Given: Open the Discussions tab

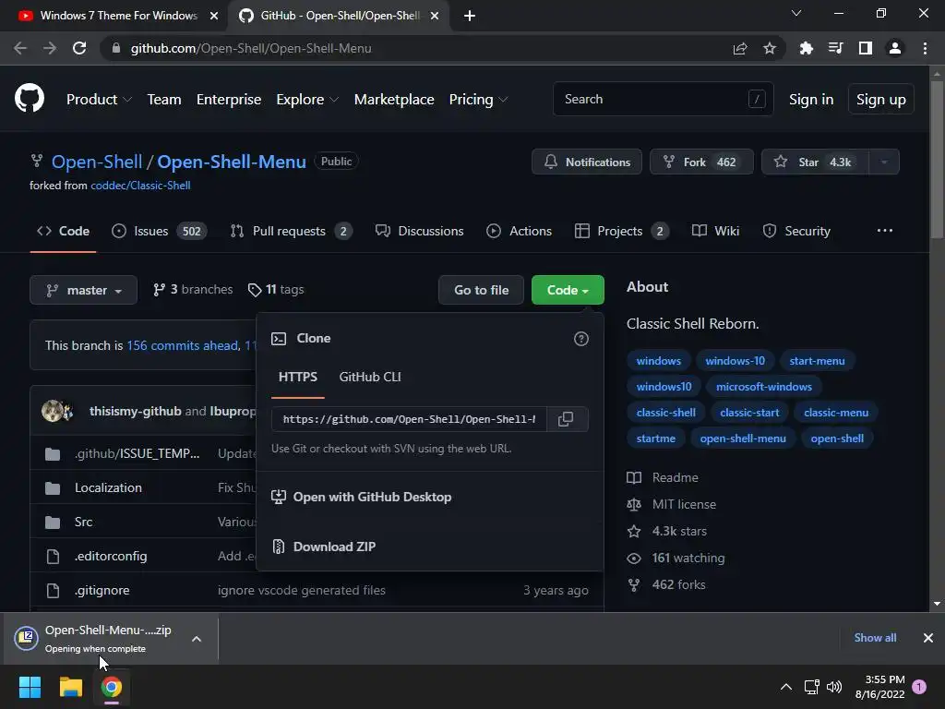Looking at the screenshot, I should point(420,231).
